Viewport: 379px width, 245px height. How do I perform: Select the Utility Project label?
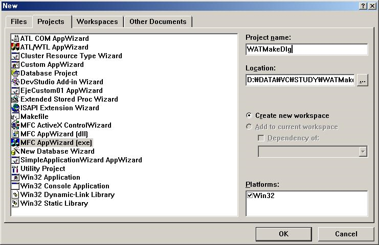tap(43, 168)
